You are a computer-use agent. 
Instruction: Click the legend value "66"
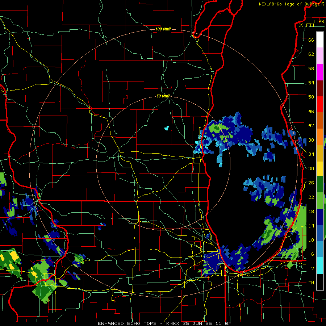pyautogui.click(x=311, y=40)
